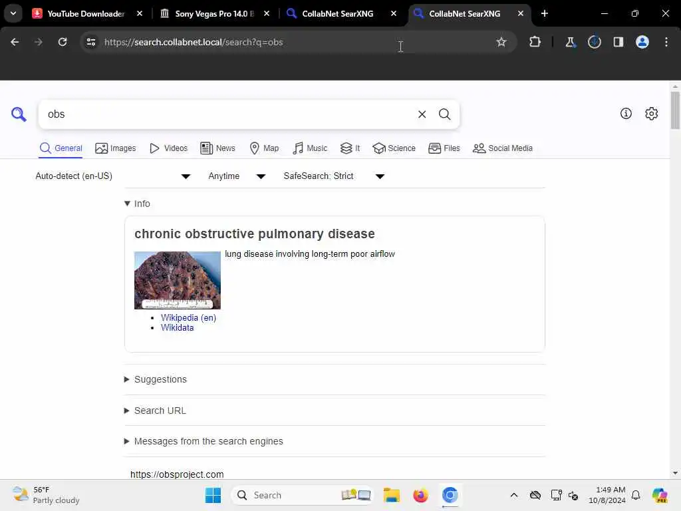Viewport: 681px width, 511px height.
Task: Switch to the News category
Action: click(x=217, y=148)
